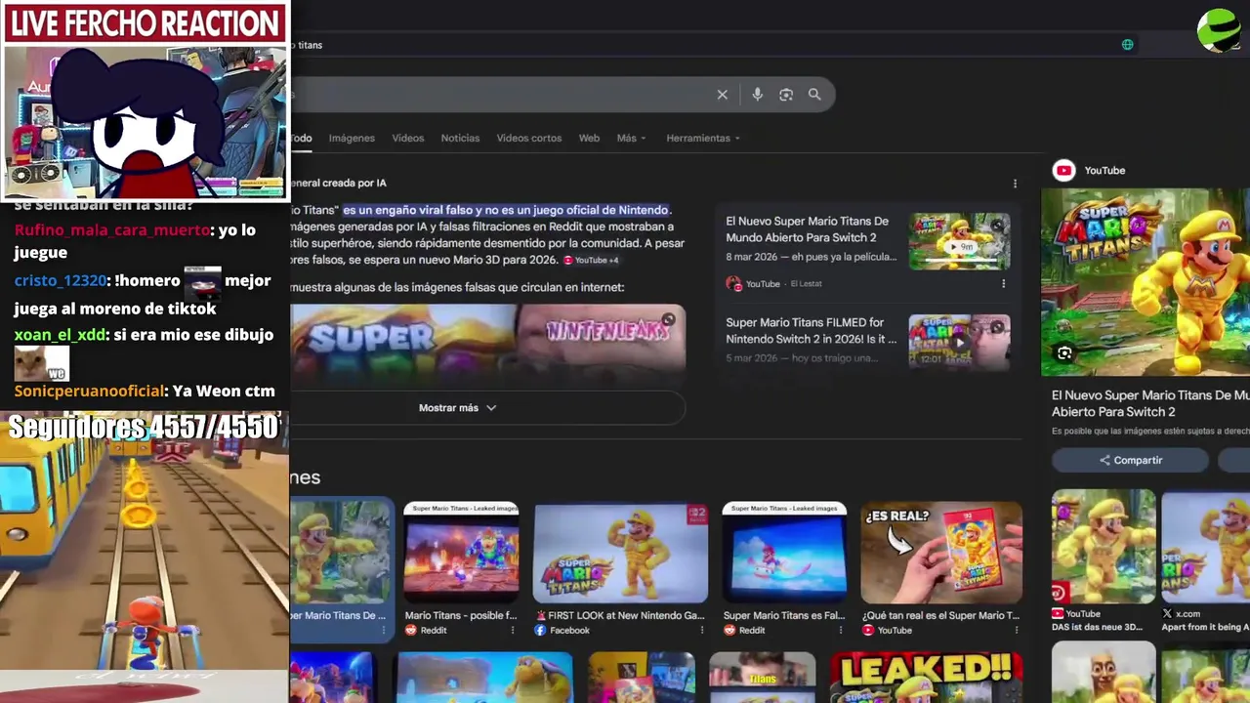
Task: Select the Todo results tab
Action: 301,139
